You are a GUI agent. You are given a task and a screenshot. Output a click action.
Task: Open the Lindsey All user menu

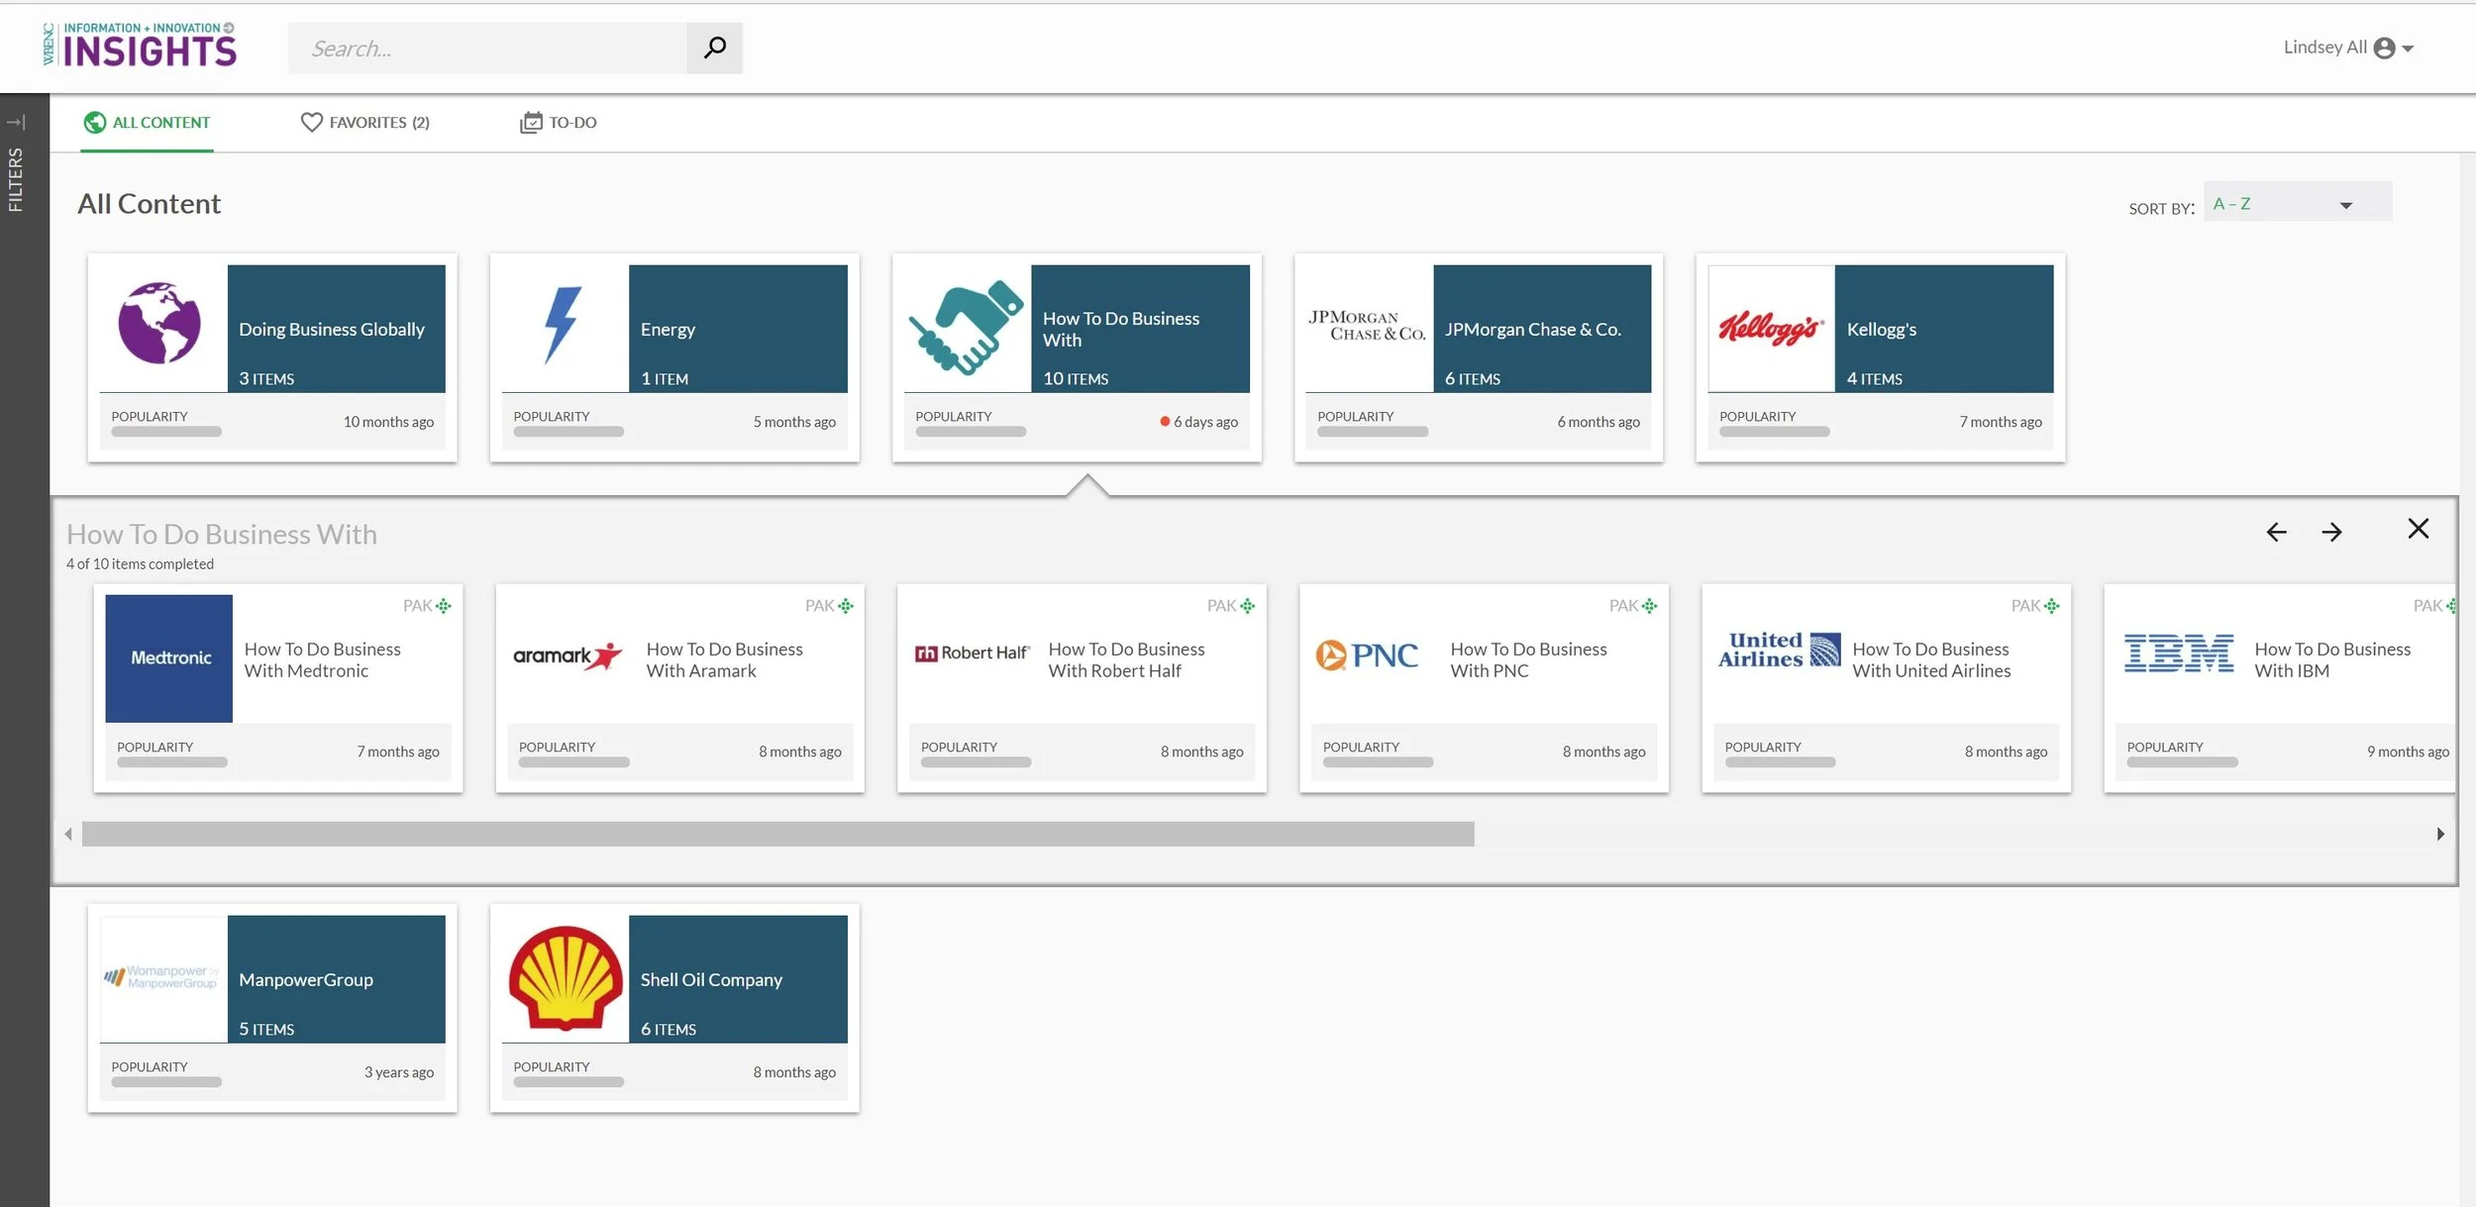pos(2347,48)
